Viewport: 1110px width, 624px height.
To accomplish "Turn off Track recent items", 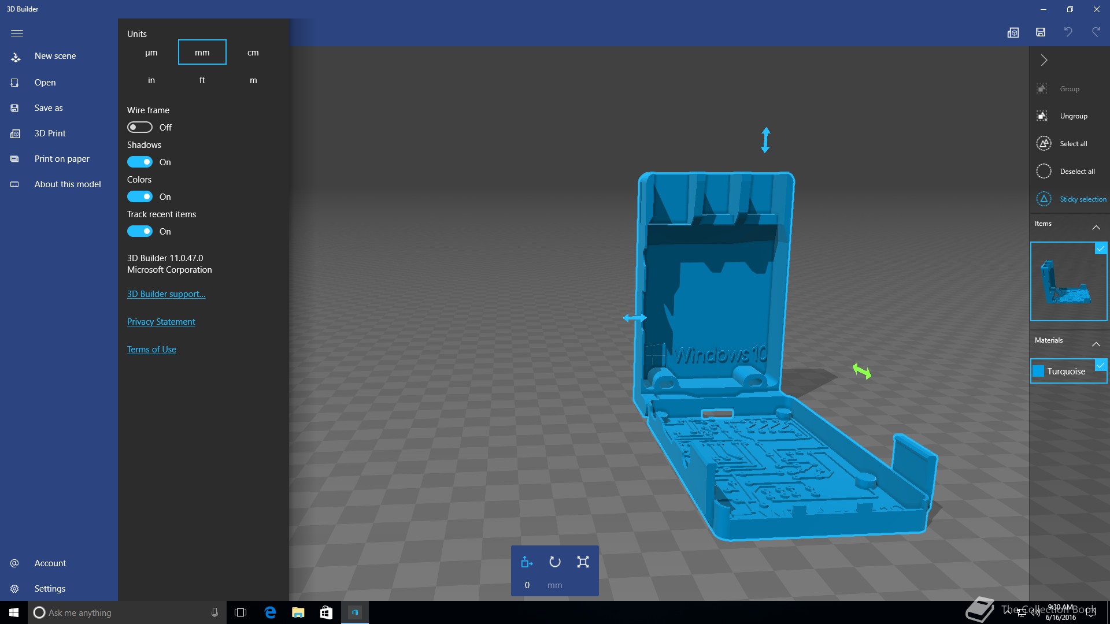I will [140, 231].
